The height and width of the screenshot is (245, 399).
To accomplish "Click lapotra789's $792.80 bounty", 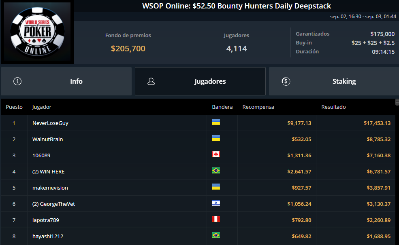I will pos(301,220).
